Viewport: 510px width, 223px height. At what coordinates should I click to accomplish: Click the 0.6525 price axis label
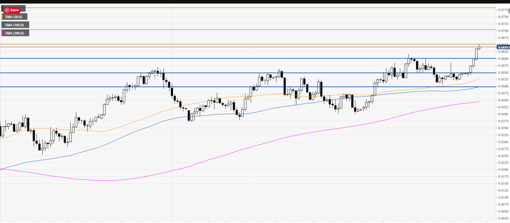(x=503, y=79)
